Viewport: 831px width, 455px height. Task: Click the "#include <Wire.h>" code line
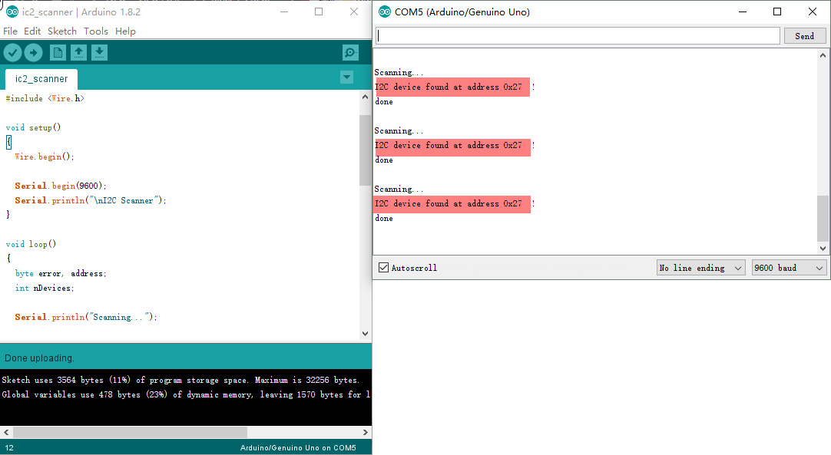45,98
